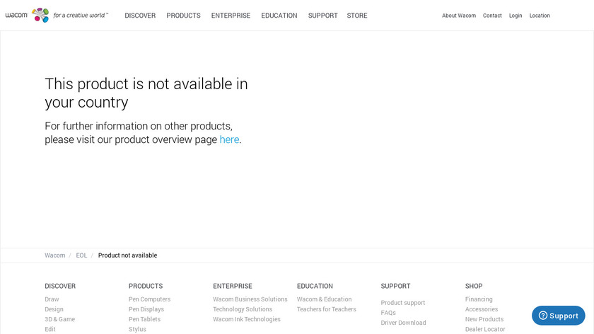The height and width of the screenshot is (334, 594).
Task: Open the PRODUCTS menu in header
Action: point(183,16)
